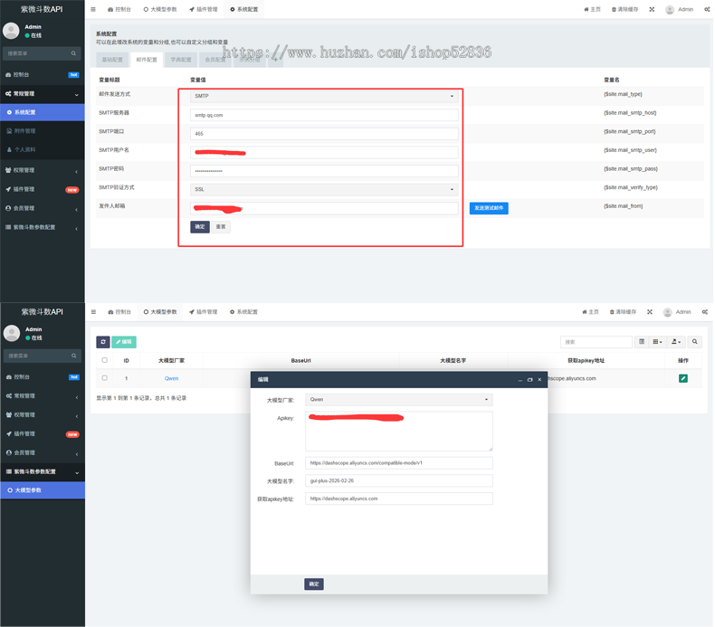Click sidebar search icon on 大模型参数 list page
This screenshot has width=715, height=627.
pos(74,356)
